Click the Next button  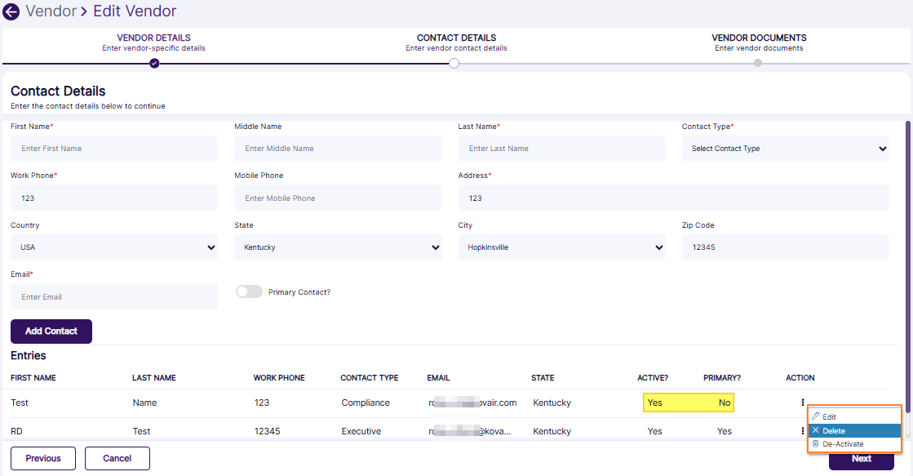[862, 459]
